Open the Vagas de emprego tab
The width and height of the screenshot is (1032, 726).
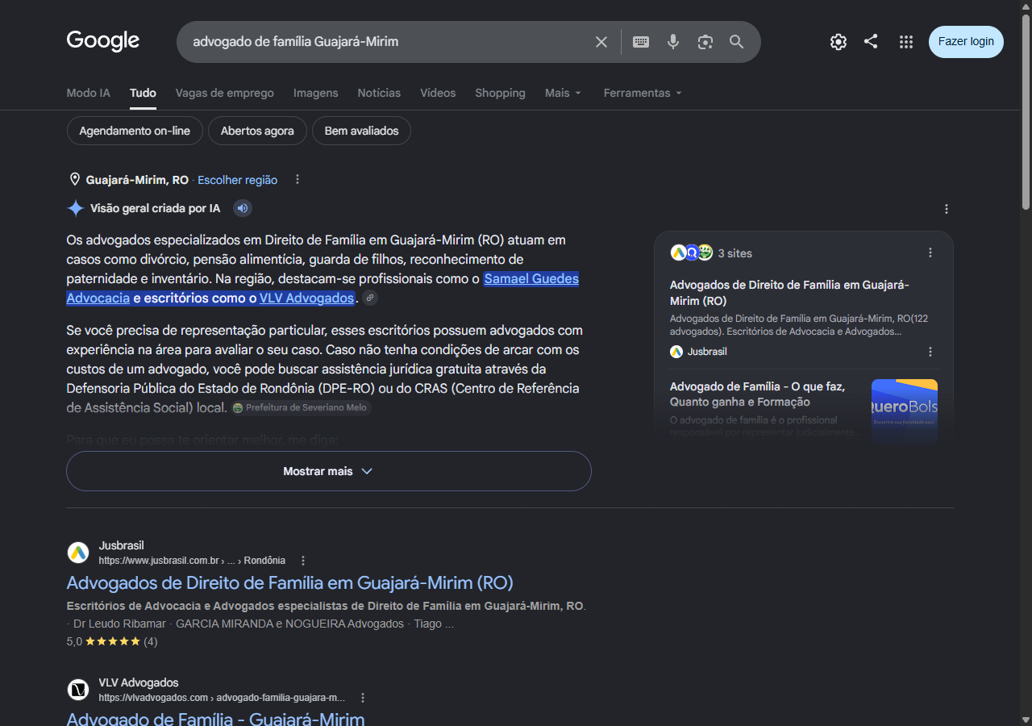pyautogui.click(x=225, y=93)
